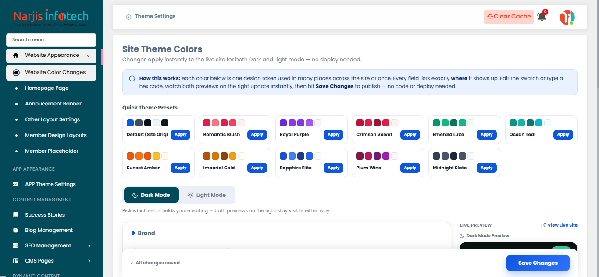Screen dimensions: 599x277
Task: Open Annoucement Banner in the sidebar
Action: click(53, 104)
